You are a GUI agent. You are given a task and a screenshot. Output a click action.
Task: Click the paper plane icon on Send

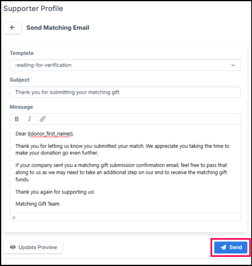pyautogui.click(x=223, y=247)
